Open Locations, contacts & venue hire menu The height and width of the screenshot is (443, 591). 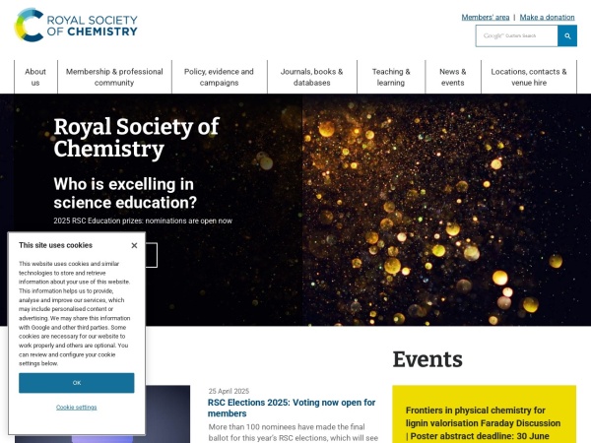pos(528,77)
